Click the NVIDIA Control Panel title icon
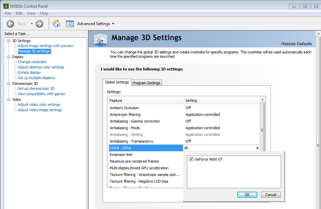The height and width of the screenshot is (209, 321). pyautogui.click(x=6, y=6)
